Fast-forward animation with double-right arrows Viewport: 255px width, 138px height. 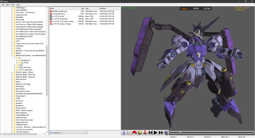tap(161, 133)
